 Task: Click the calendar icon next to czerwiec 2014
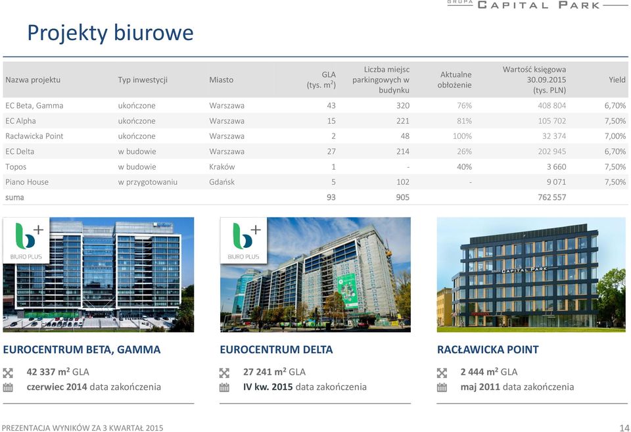coord(8,388)
